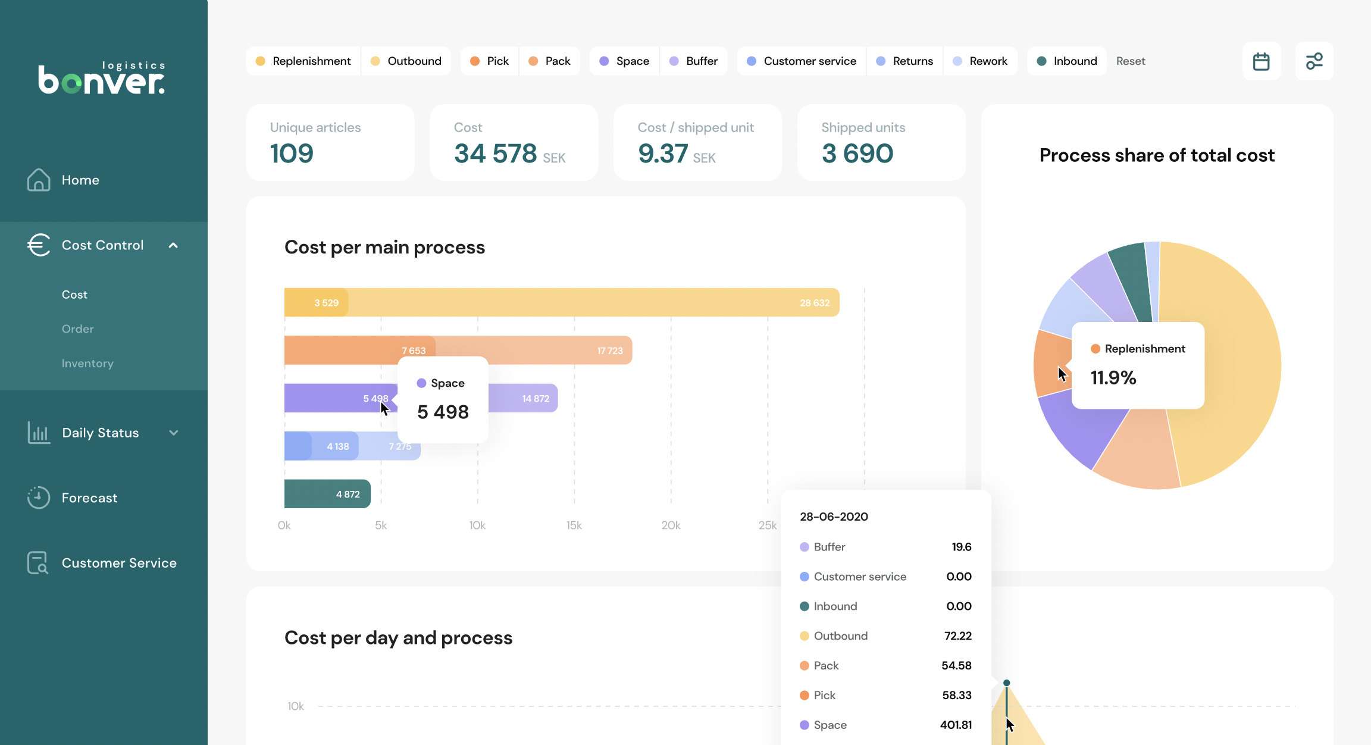Toggle the Pick filter chip
This screenshot has height=745, width=1371.
(x=490, y=61)
